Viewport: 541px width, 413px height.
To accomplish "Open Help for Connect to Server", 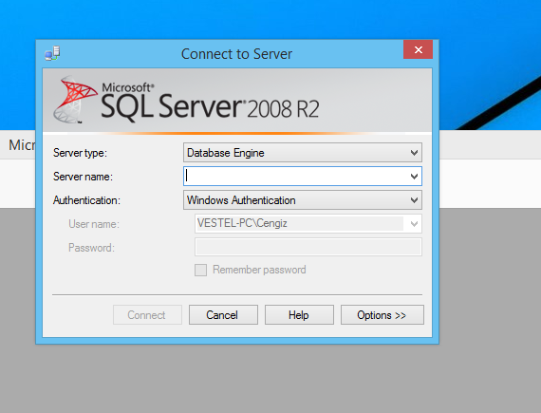I will 299,314.
